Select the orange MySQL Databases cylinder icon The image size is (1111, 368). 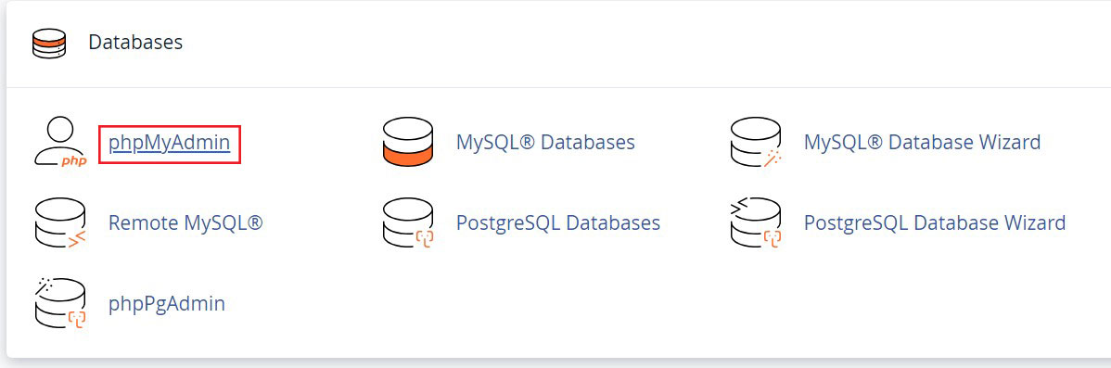[x=407, y=143]
